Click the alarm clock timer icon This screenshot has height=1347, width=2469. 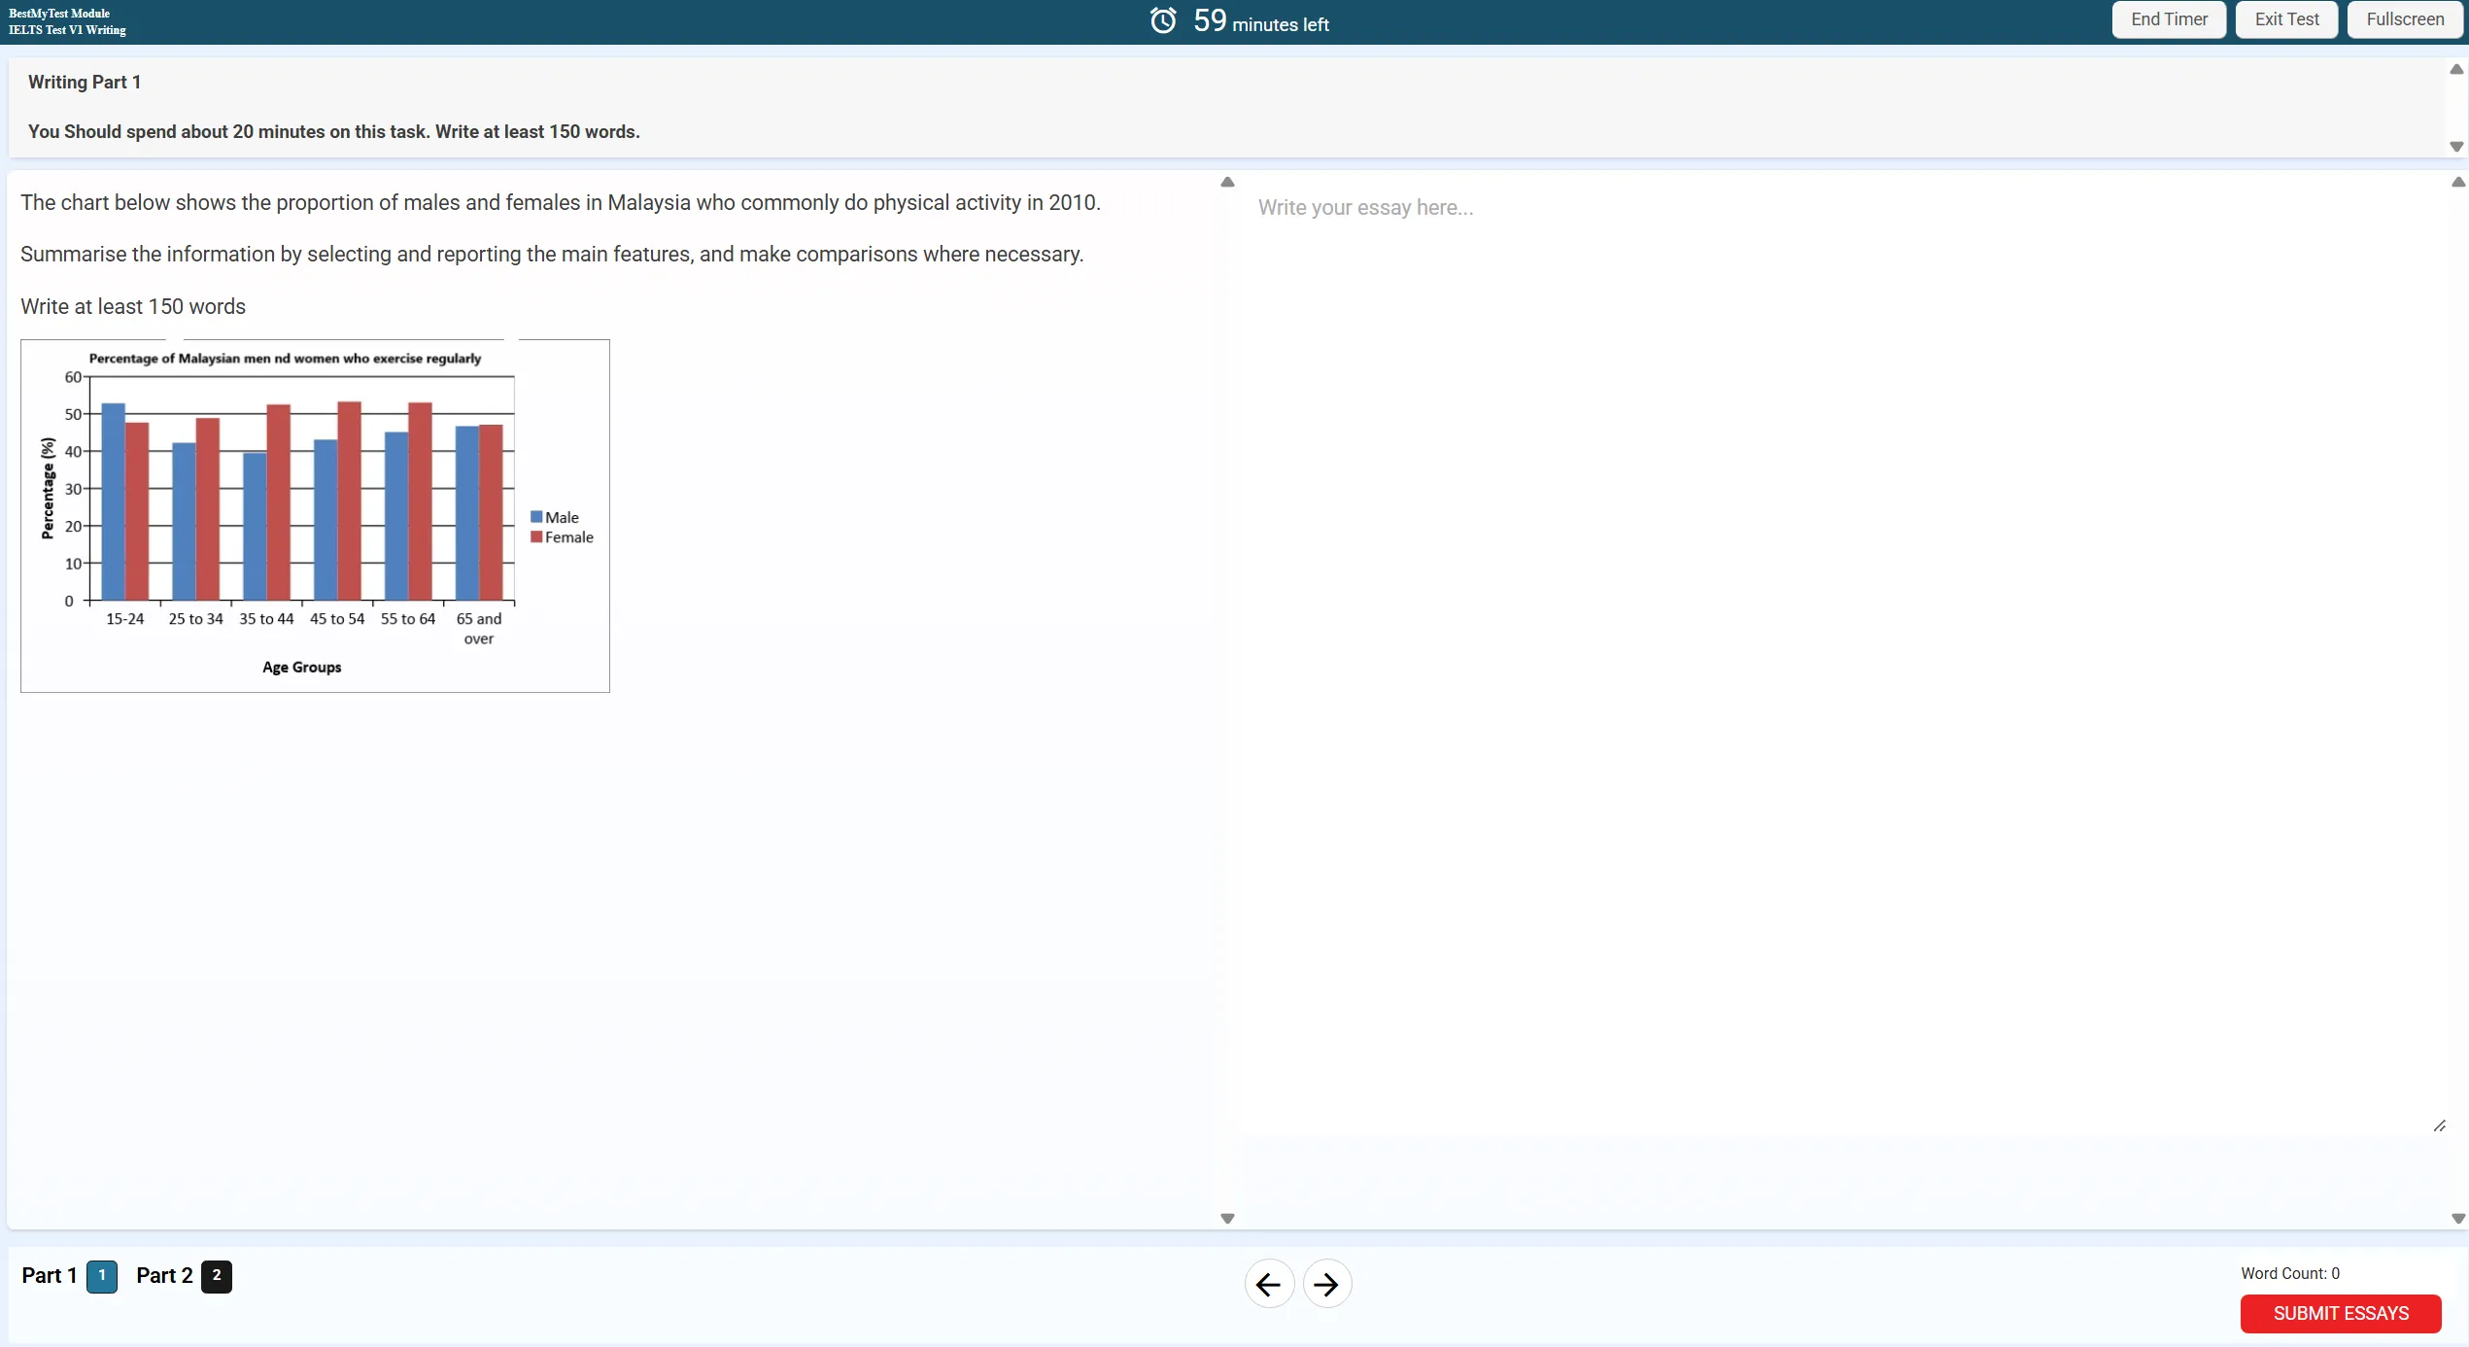click(x=1162, y=20)
